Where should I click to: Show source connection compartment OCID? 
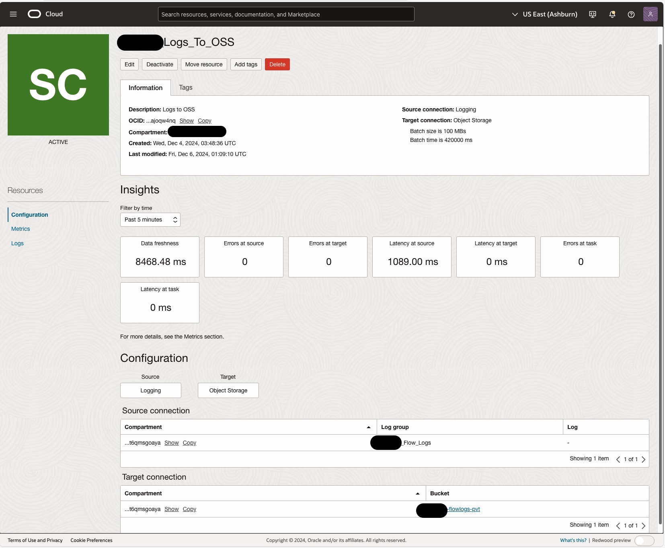point(172,443)
